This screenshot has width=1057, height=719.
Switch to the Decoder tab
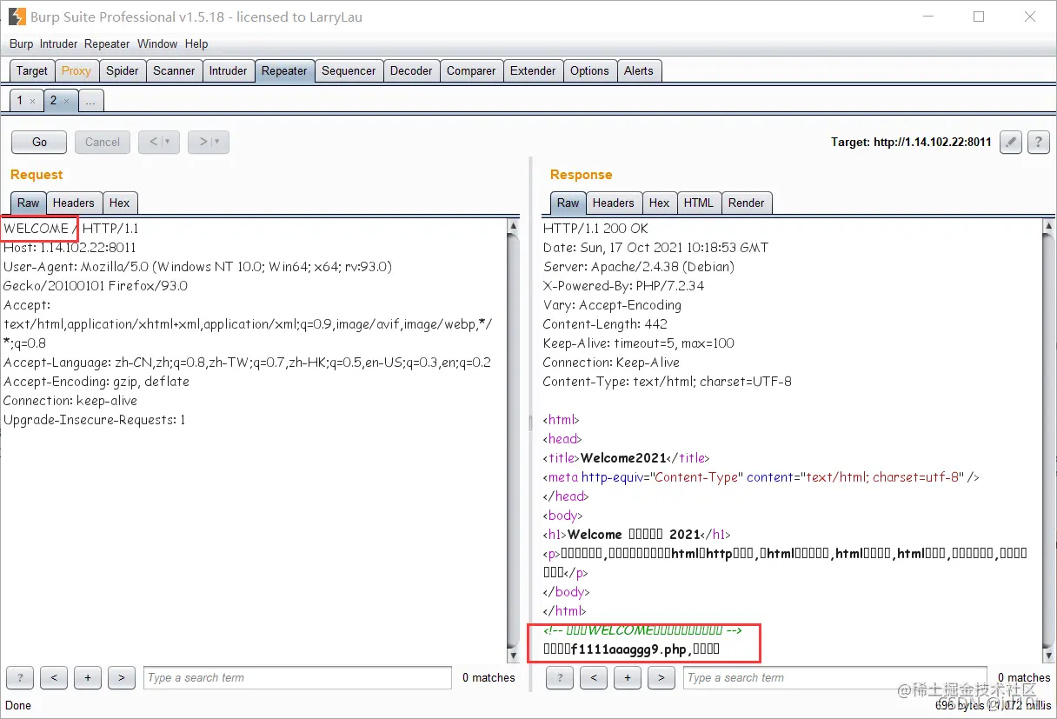pos(411,70)
